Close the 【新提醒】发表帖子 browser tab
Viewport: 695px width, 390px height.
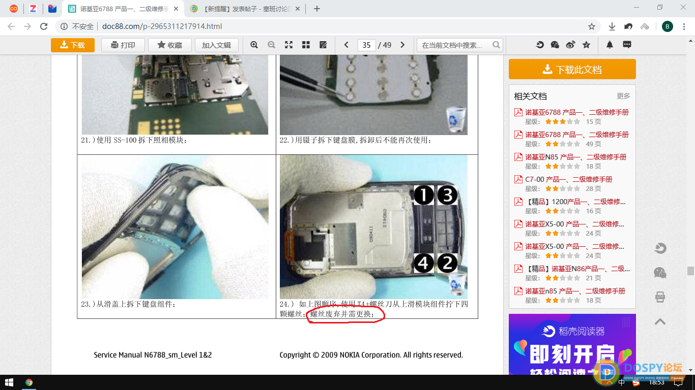tap(298, 9)
